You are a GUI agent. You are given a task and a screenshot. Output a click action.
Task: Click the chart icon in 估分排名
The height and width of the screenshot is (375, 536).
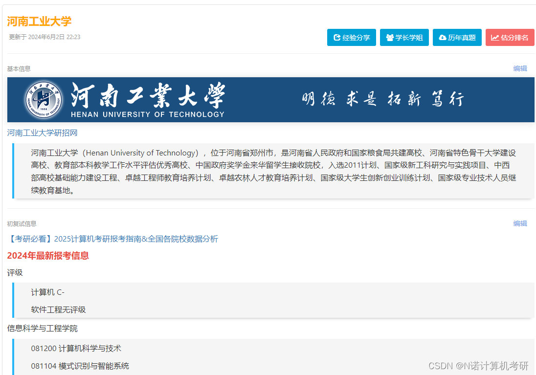pos(495,38)
